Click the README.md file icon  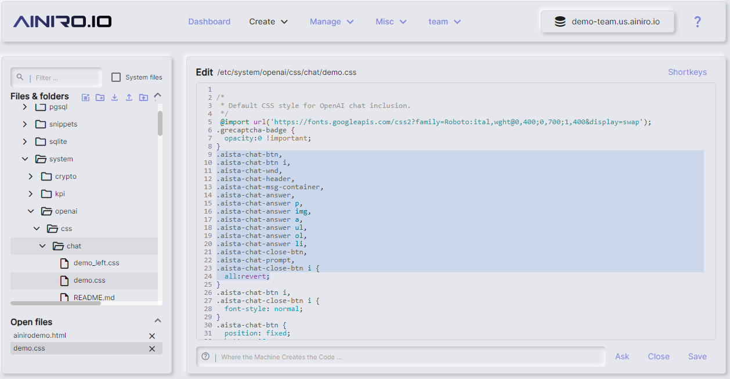64,298
